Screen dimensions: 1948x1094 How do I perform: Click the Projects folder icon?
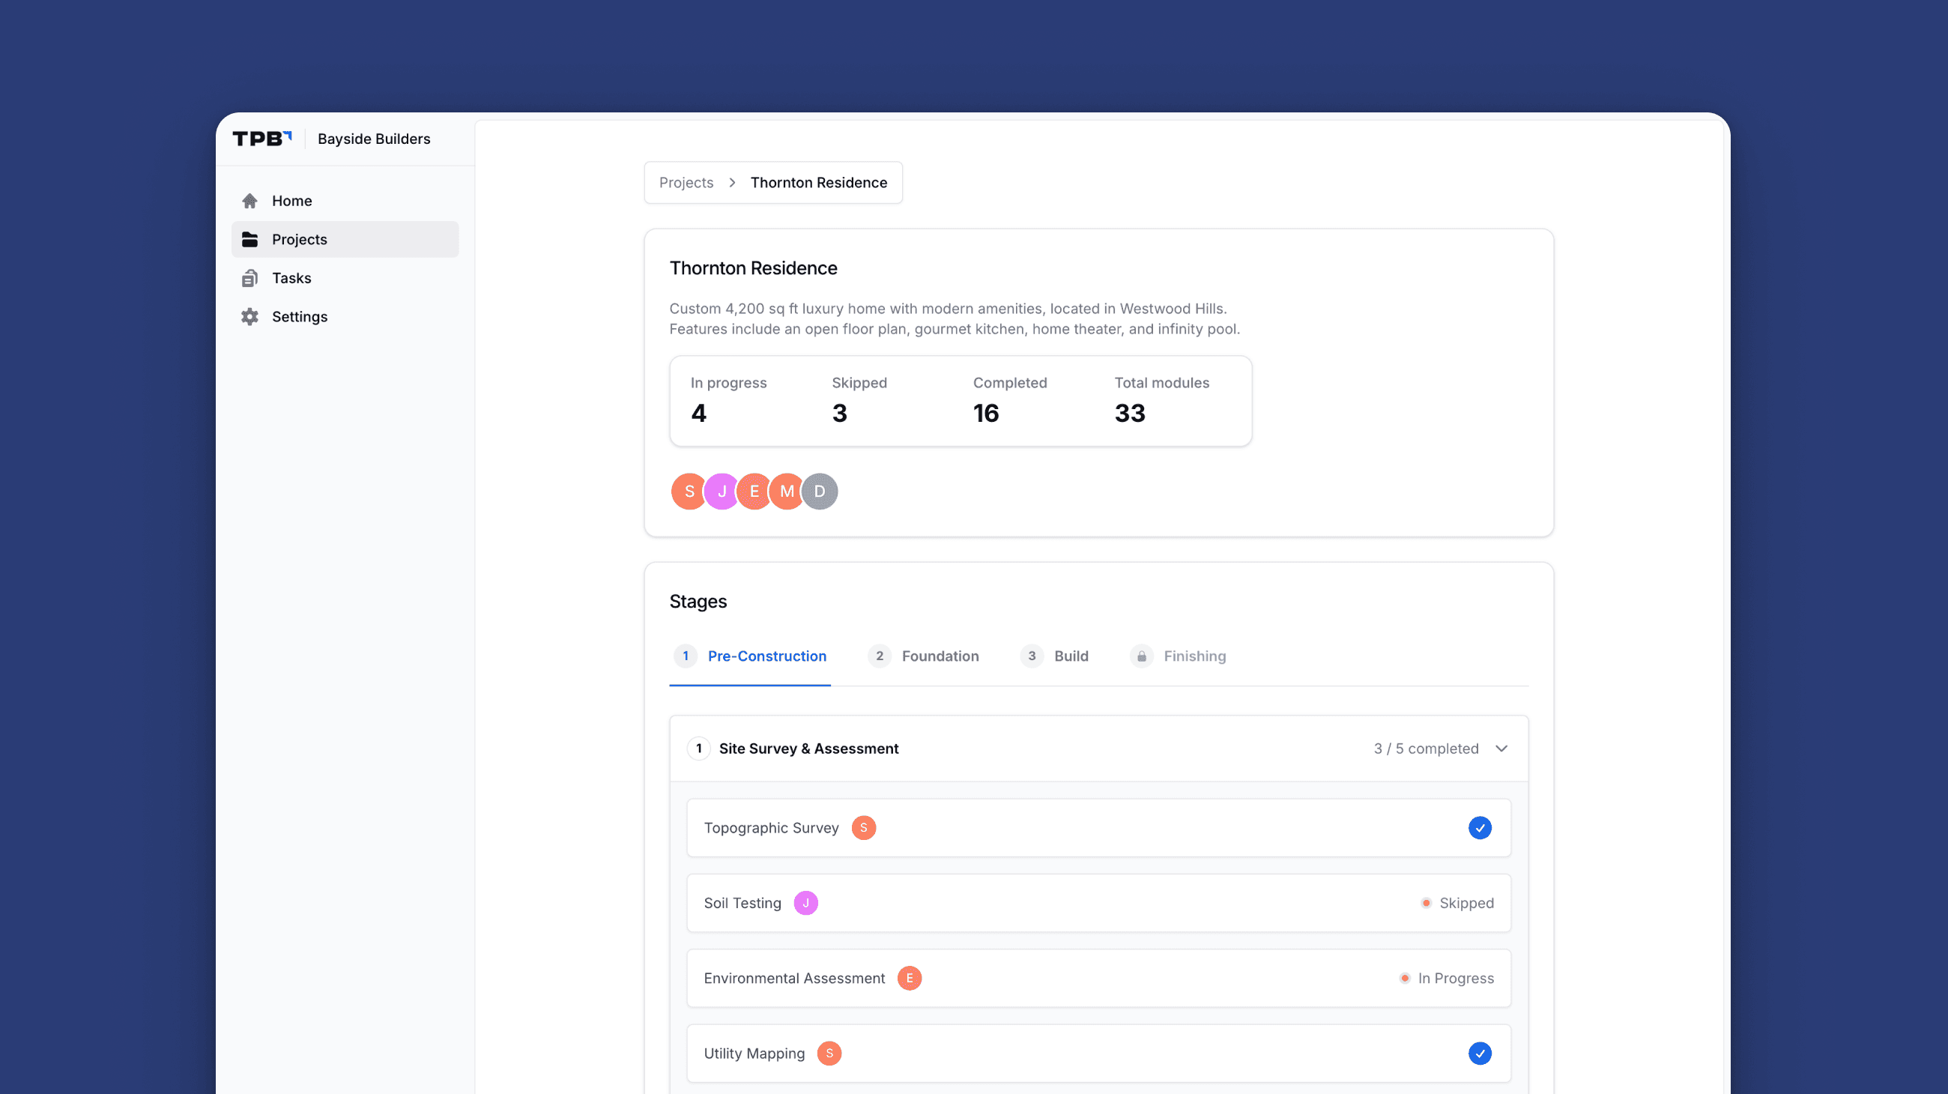(x=249, y=239)
